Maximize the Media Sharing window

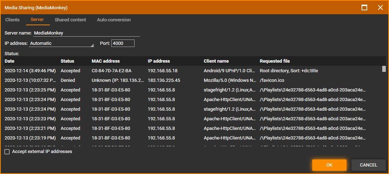(364, 8)
